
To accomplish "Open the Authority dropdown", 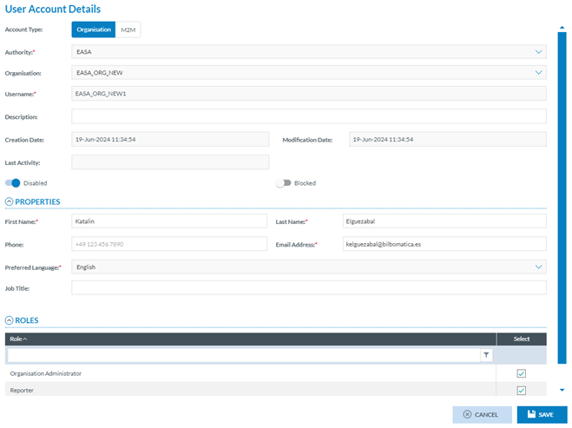I will tap(538, 51).
